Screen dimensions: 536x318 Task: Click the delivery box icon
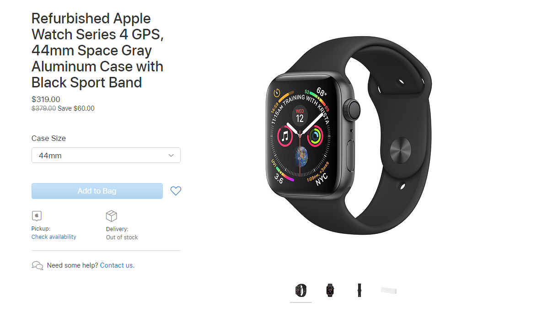point(112,216)
